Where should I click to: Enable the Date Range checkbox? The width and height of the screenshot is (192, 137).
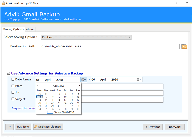click(x=13, y=79)
